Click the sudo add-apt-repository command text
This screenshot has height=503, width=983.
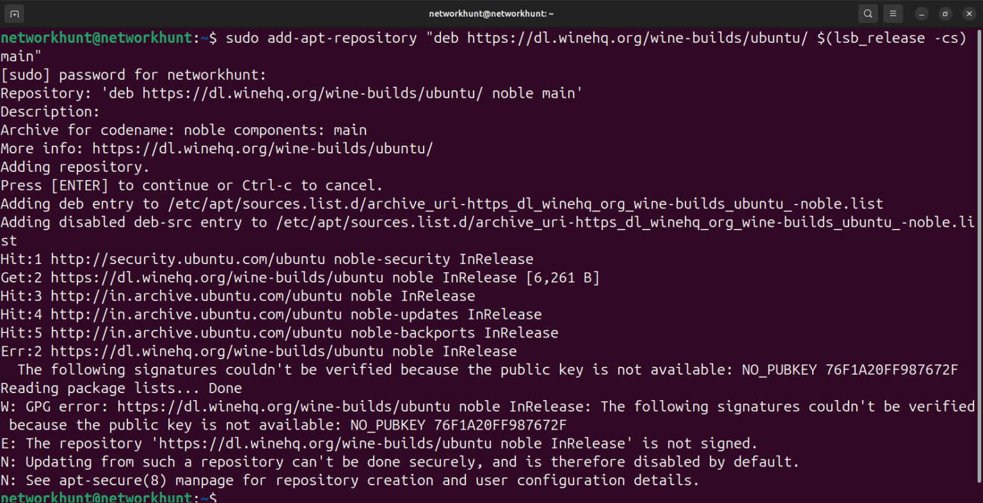(x=320, y=38)
